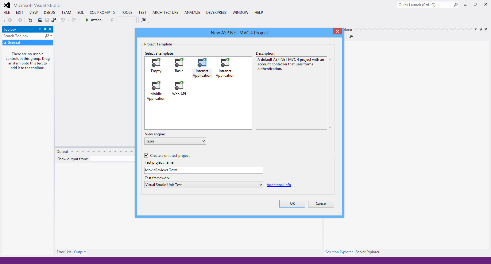Click the Attach... button label
This screenshot has width=491, height=264.
pos(98,20)
